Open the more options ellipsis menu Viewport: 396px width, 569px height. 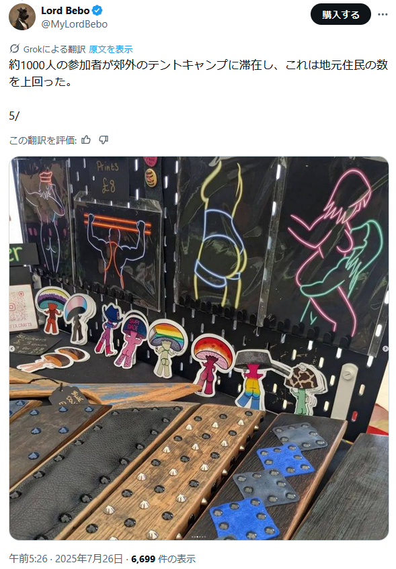click(x=383, y=15)
